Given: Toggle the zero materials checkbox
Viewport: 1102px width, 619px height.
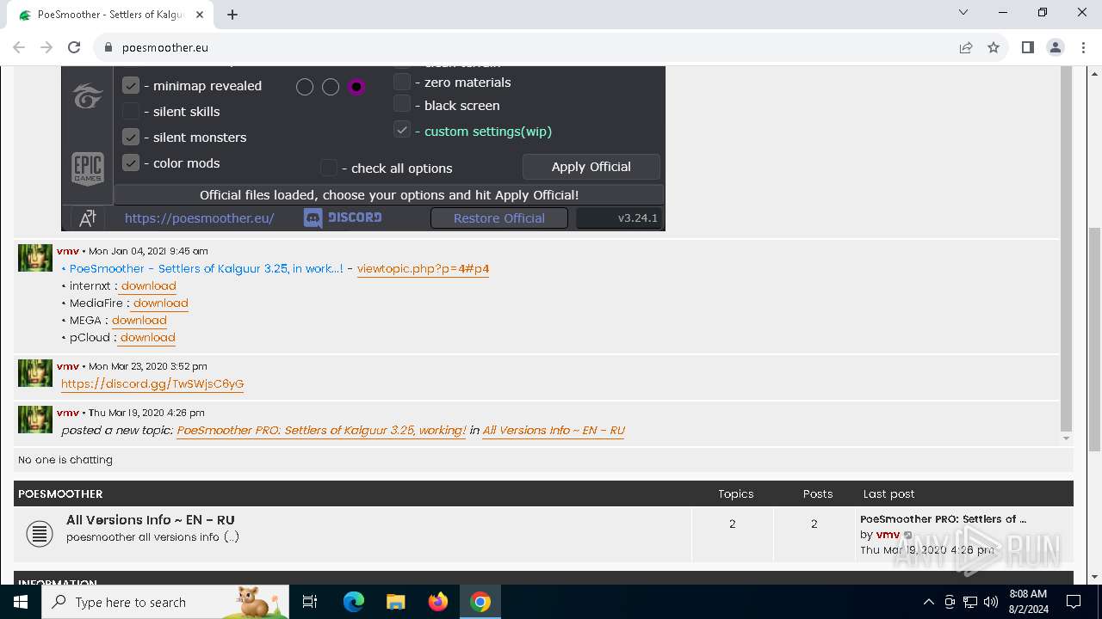Looking at the screenshot, I should pyautogui.click(x=402, y=82).
